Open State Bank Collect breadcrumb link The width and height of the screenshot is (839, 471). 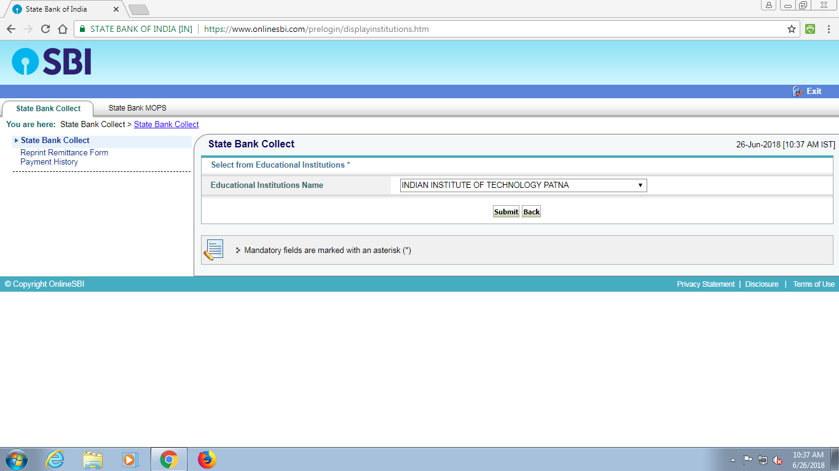click(166, 124)
